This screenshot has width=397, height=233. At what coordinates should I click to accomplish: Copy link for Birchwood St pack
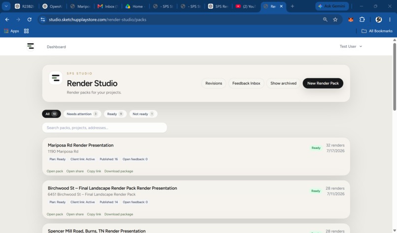[94, 214]
